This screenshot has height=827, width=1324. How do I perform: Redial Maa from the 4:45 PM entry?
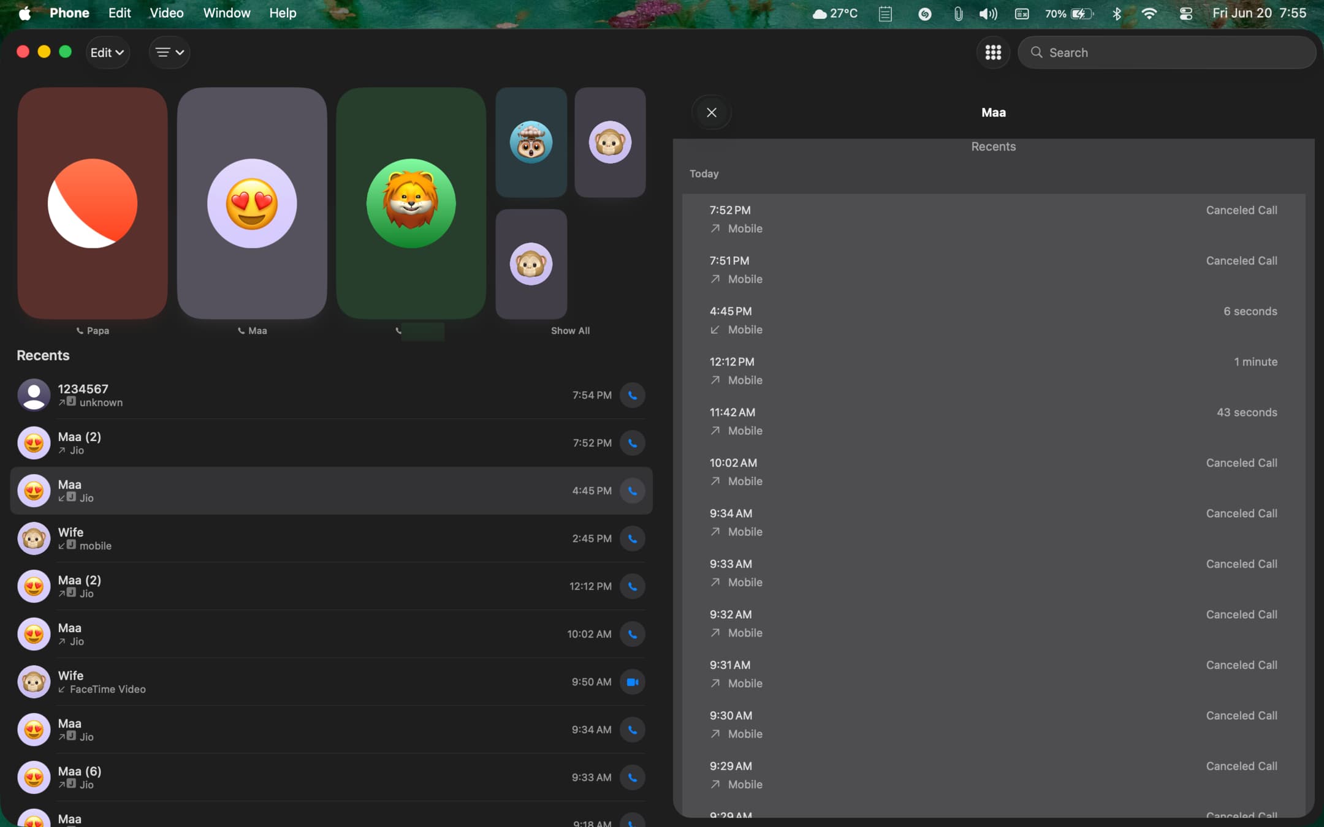(x=633, y=491)
